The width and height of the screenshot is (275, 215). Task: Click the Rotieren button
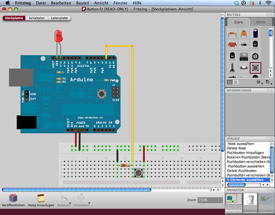click(x=63, y=200)
